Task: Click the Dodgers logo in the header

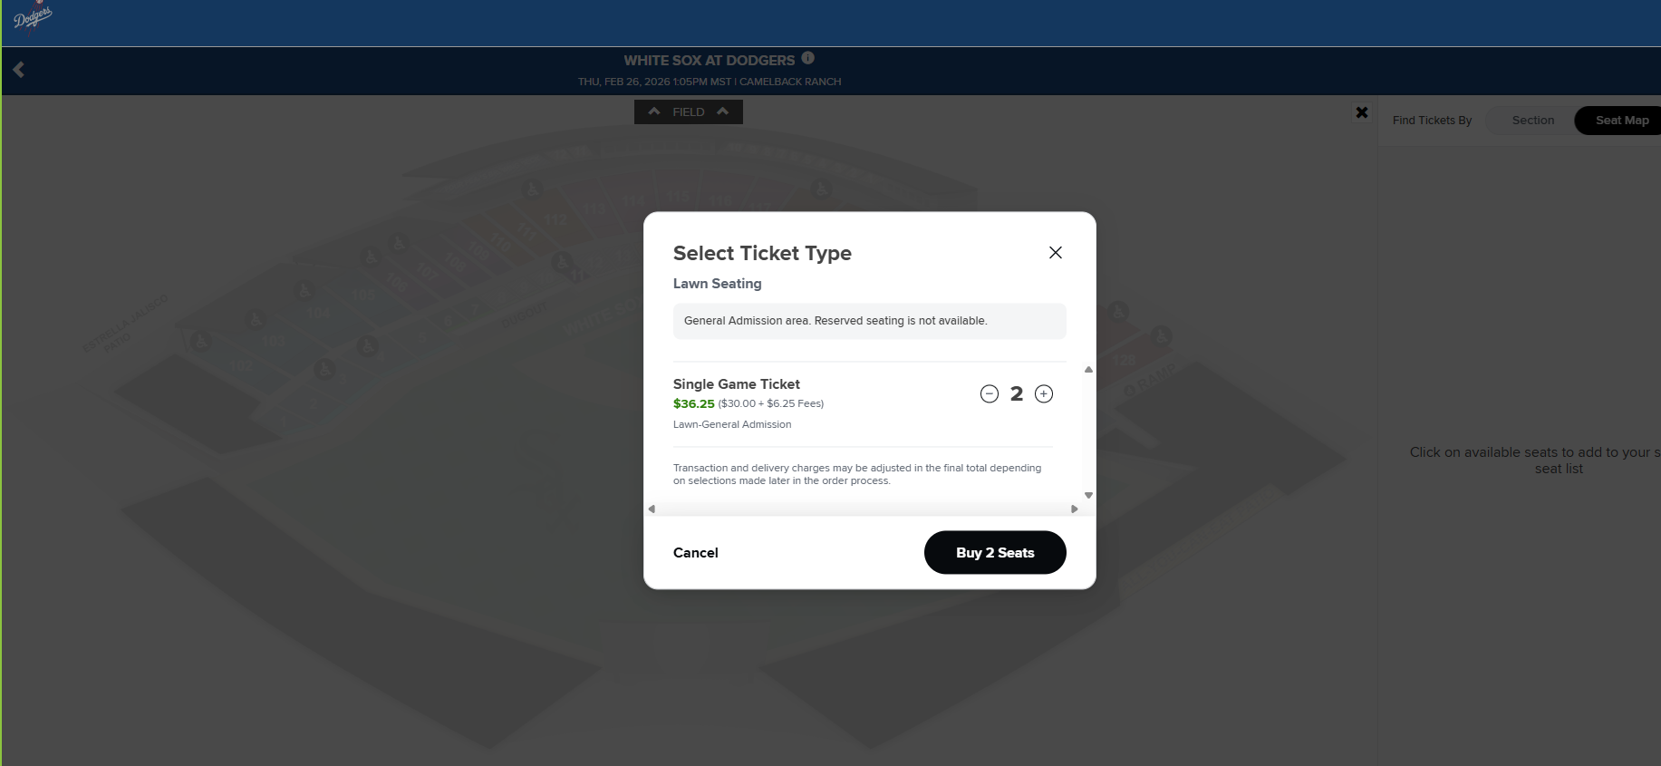Action: pyautogui.click(x=33, y=18)
